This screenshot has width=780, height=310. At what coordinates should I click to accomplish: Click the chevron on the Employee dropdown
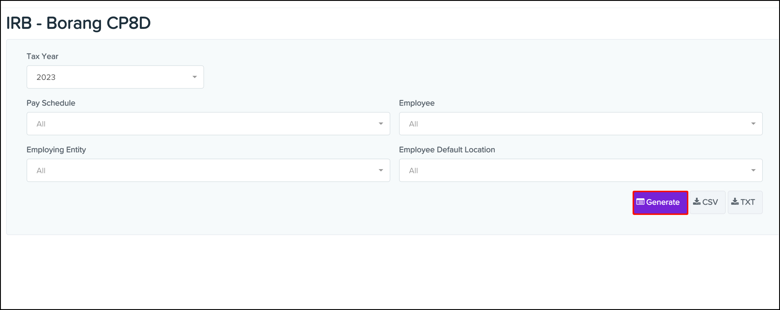click(754, 123)
